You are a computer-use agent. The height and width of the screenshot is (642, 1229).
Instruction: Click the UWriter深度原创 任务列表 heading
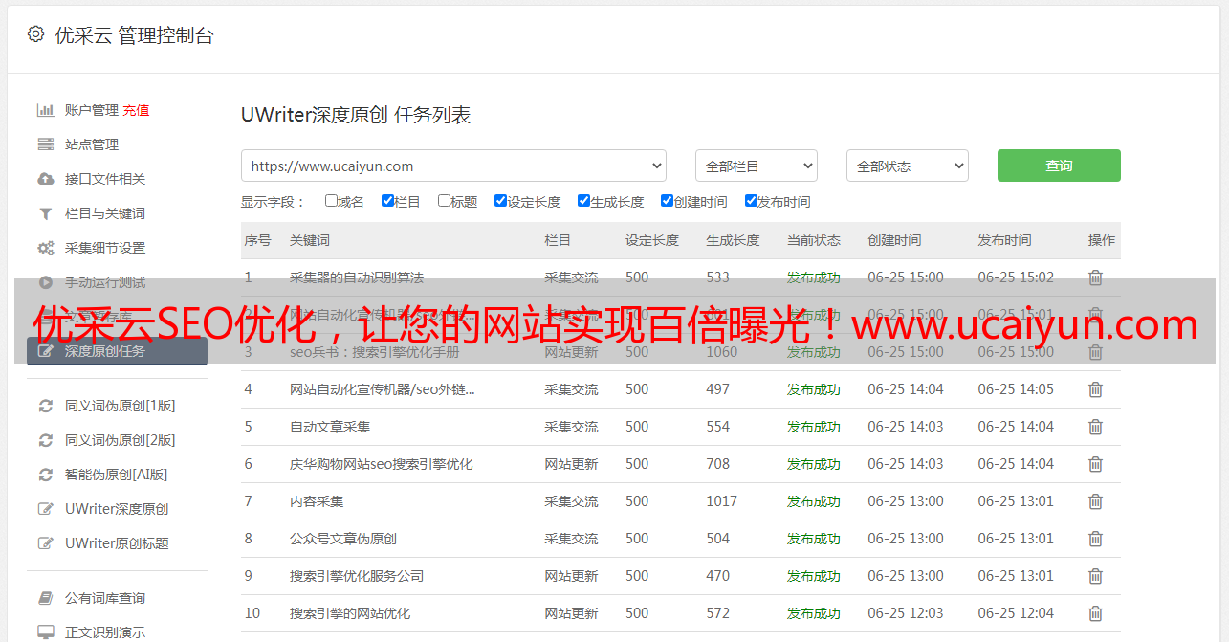pos(356,115)
